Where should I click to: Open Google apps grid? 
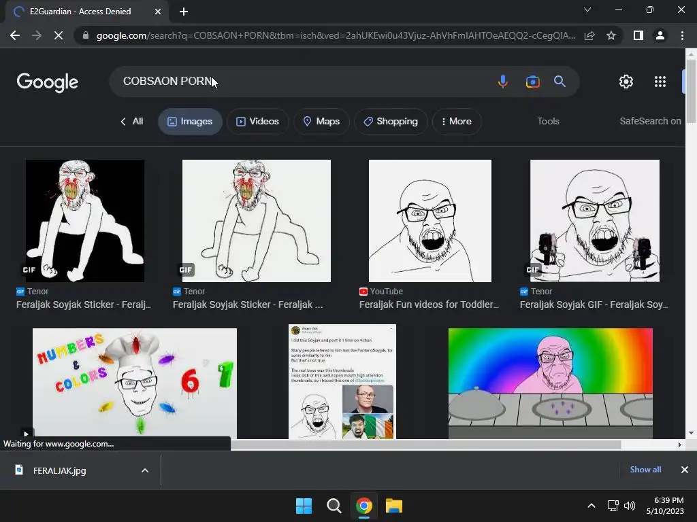(660, 82)
